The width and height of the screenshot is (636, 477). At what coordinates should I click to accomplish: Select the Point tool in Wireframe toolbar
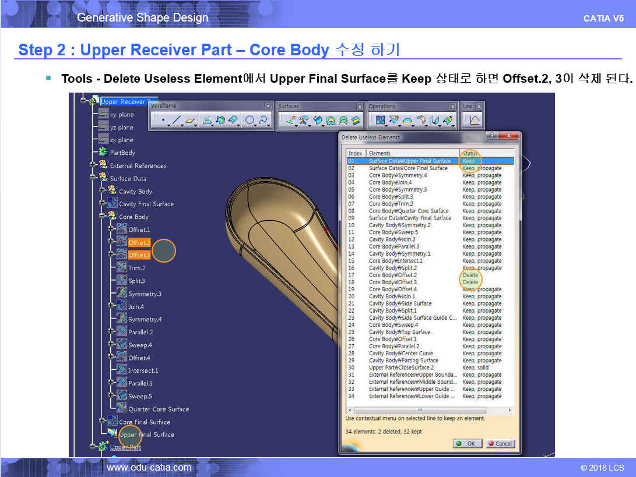pyautogui.click(x=163, y=121)
